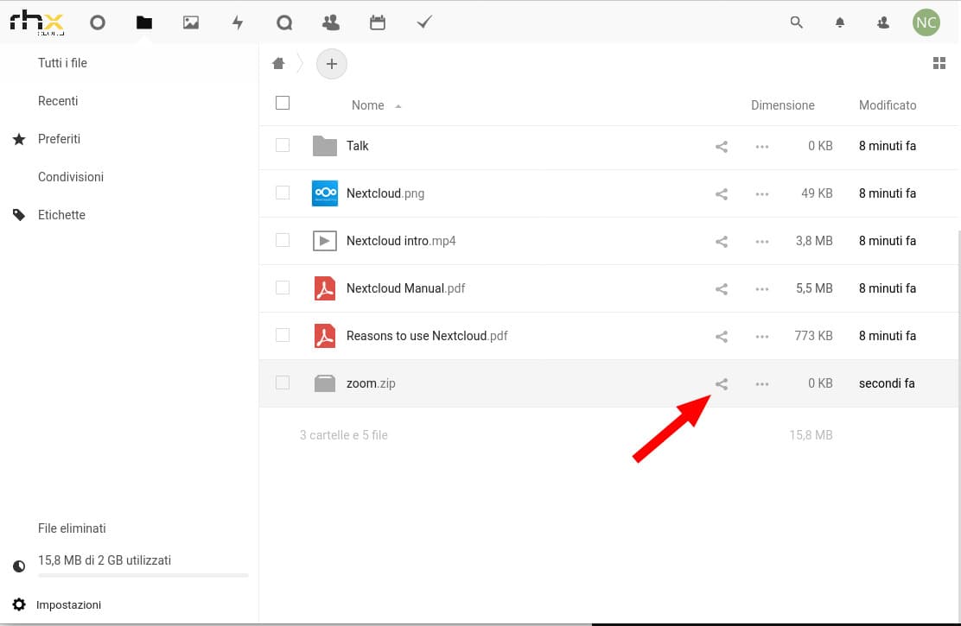Screen dimensions: 961x626
Task: Click the Preferiti star icon
Action: tap(19, 140)
